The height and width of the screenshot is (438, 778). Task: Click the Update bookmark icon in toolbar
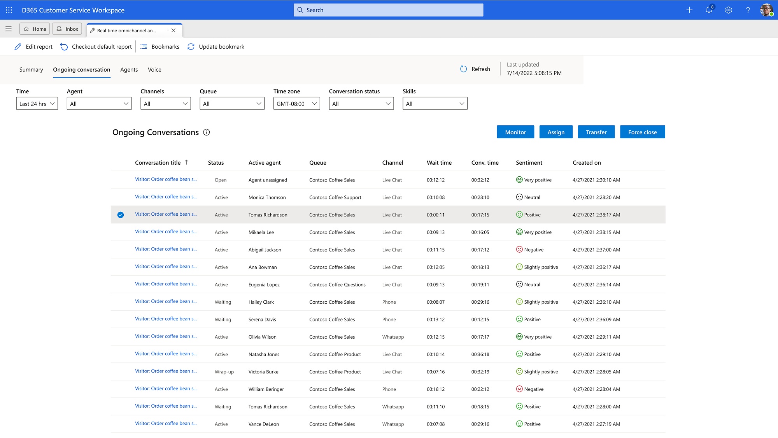191,47
